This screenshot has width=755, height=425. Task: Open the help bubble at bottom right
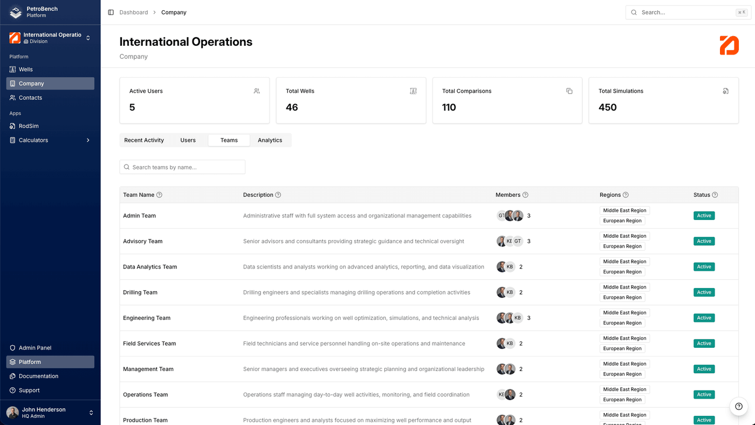738,407
